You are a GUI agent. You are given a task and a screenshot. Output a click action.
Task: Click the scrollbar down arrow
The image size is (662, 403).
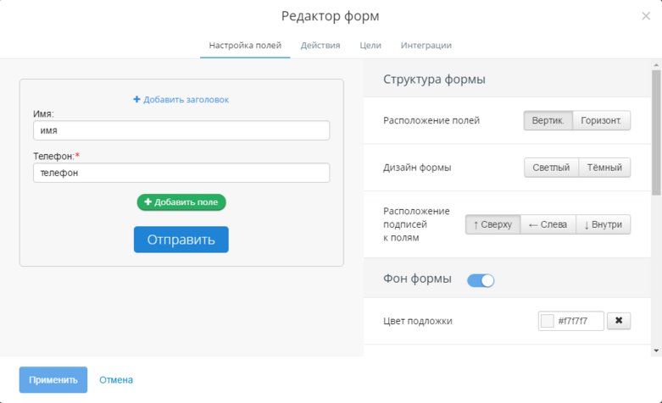click(656, 351)
